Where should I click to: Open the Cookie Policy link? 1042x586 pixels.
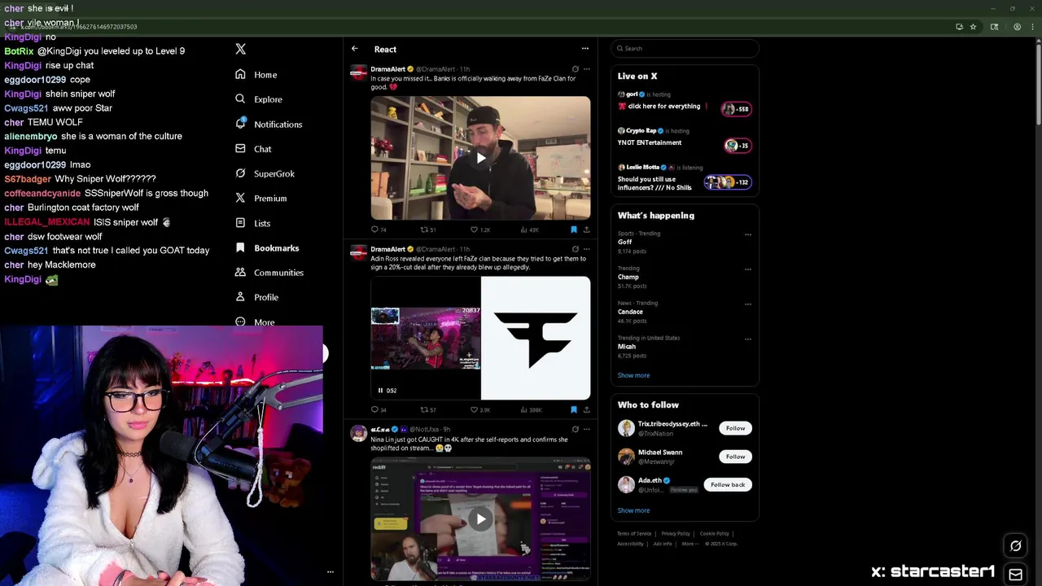click(x=715, y=534)
